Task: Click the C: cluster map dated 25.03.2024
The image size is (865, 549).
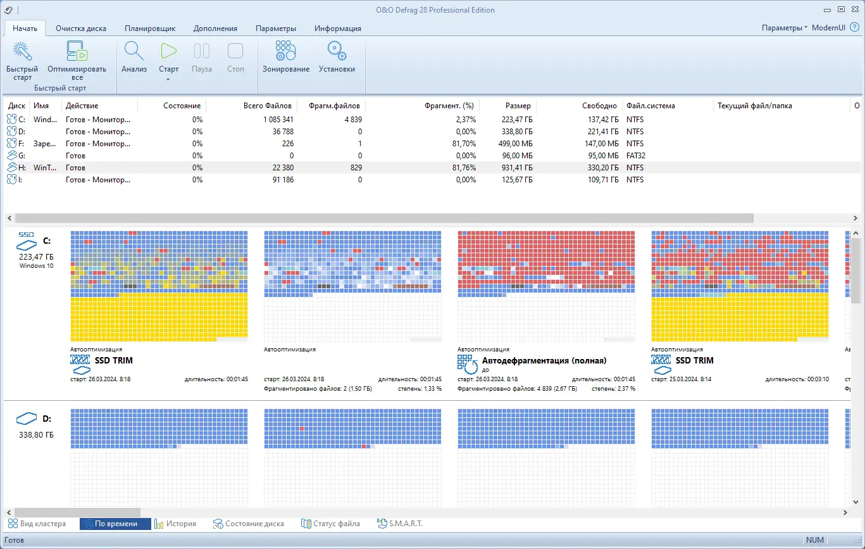Action: coord(740,287)
